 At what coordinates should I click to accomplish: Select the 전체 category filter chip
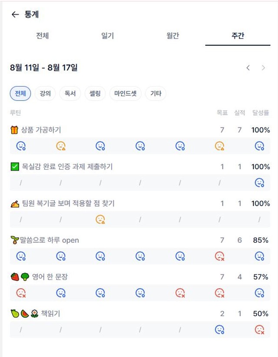[20, 93]
